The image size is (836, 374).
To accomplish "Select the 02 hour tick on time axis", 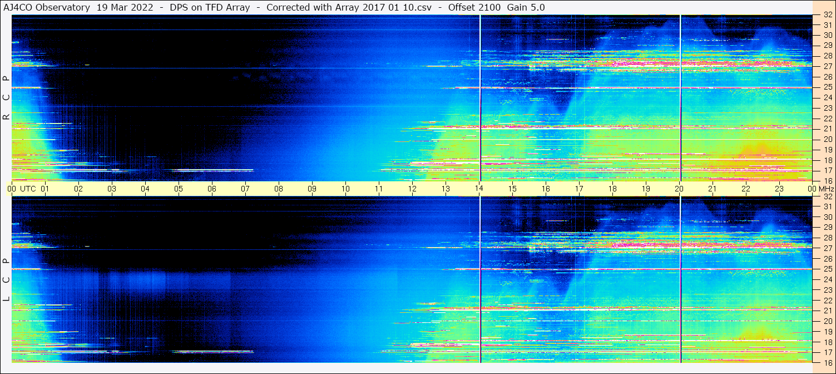I will click(x=78, y=189).
